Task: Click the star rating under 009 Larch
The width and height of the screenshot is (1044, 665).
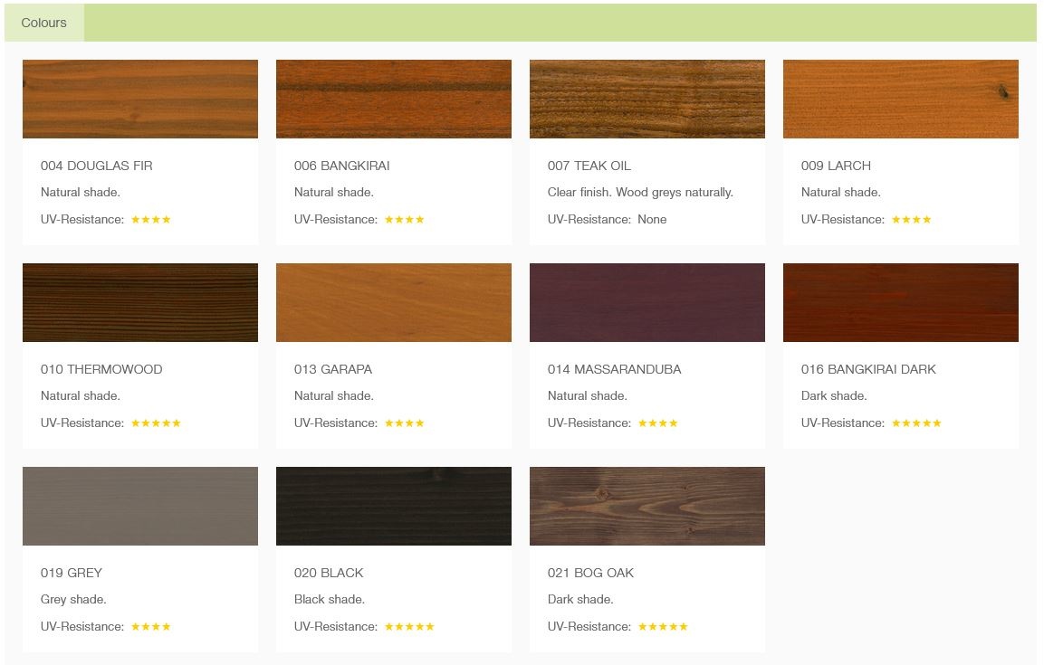Action: click(911, 219)
